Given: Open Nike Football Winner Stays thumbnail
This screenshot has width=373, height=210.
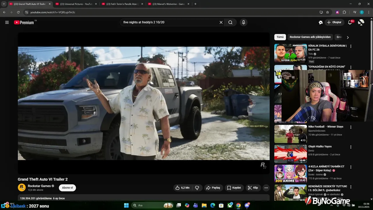Looking at the screenshot, I should coord(291,134).
